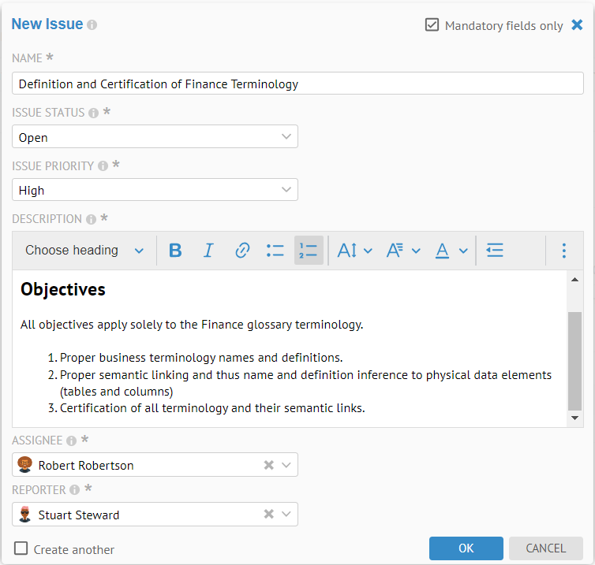Cancel the new issue dialog
This screenshot has width=595, height=565.
545,548
